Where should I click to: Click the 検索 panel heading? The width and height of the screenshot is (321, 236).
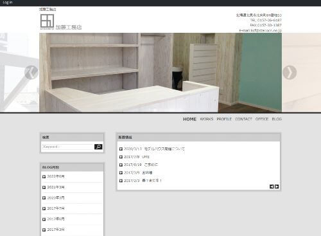(46, 138)
